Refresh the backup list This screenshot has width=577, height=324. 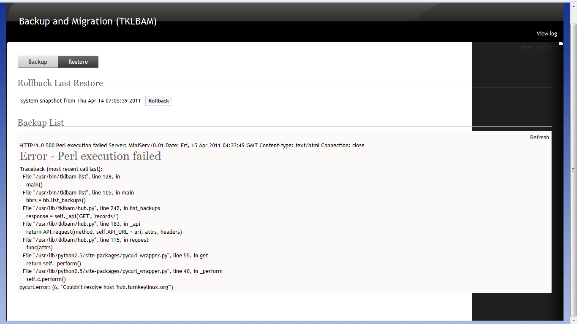coord(539,137)
